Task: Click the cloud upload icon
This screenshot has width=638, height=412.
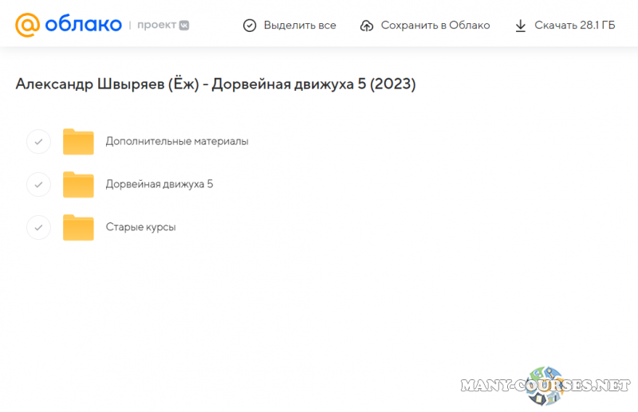Action: coord(367,26)
